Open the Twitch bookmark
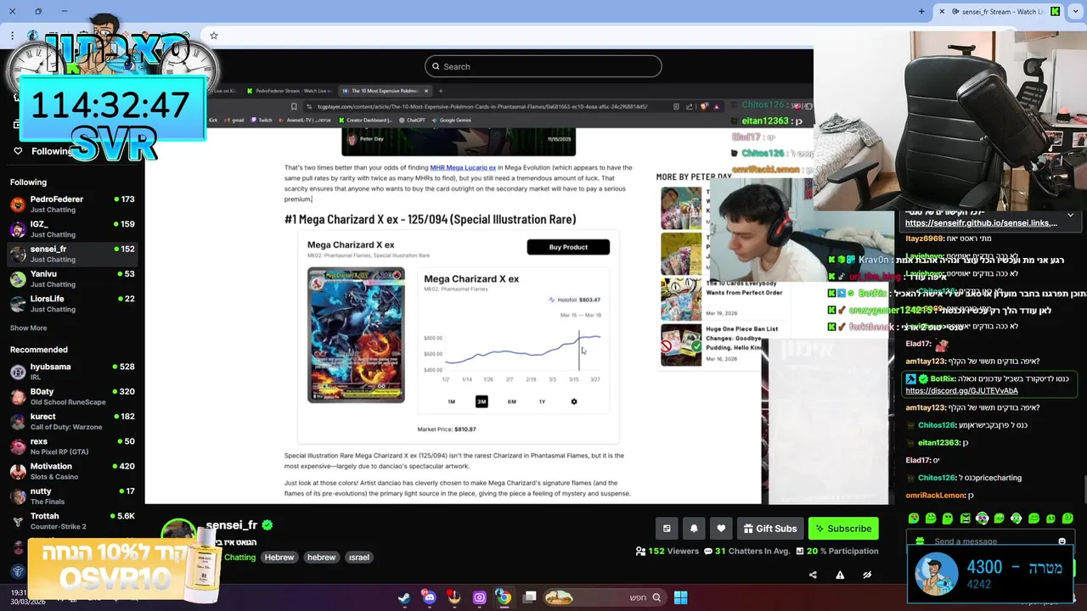The height and width of the screenshot is (611, 1087). click(x=262, y=121)
